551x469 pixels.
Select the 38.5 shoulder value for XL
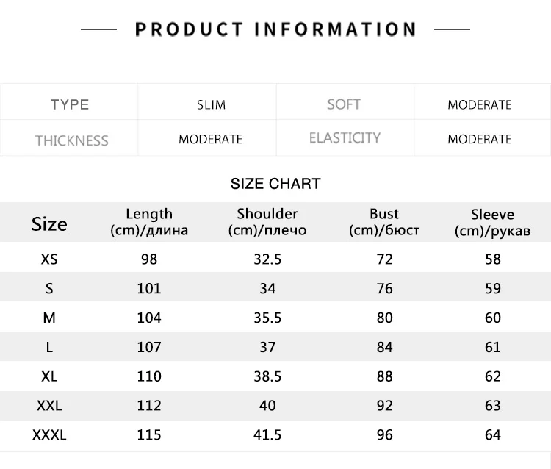click(x=267, y=376)
